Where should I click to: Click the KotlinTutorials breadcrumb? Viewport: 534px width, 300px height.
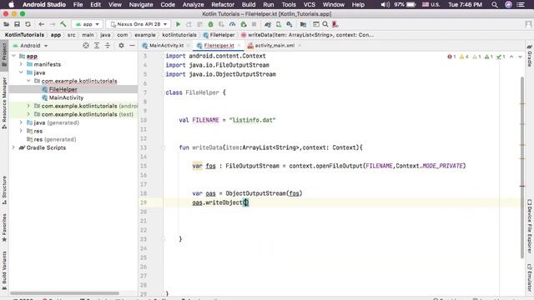(24, 35)
